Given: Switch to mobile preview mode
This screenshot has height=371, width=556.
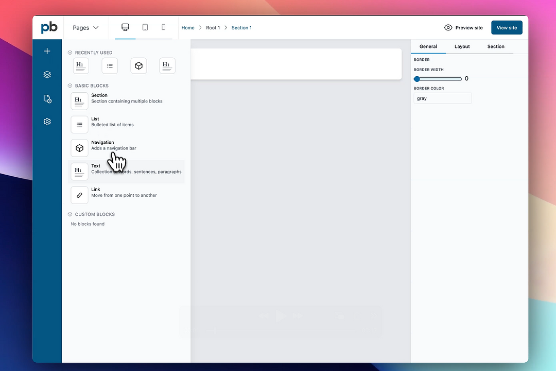Looking at the screenshot, I should pyautogui.click(x=163, y=27).
